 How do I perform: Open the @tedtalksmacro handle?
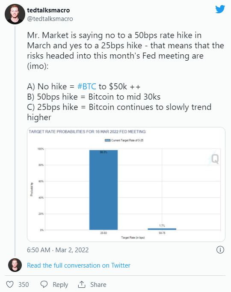click(50, 19)
